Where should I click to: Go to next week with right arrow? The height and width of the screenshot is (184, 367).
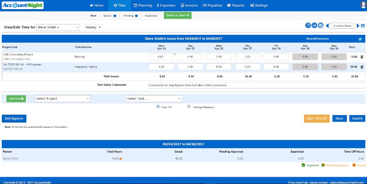[358, 26]
